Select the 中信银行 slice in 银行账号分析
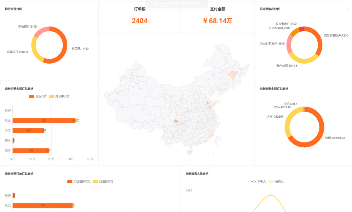 tap(42, 30)
